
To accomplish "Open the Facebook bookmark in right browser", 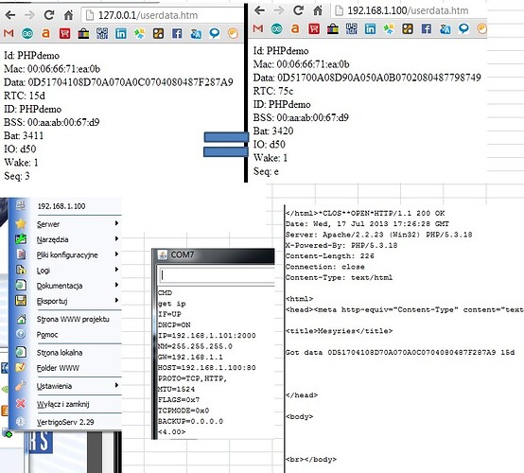I will point(426,28).
